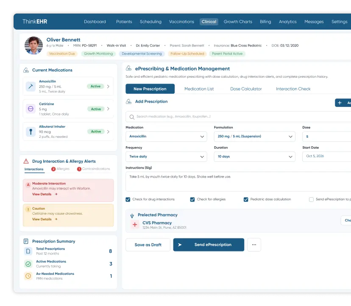Go to Scheduling in navigation

tap(150, 22)
